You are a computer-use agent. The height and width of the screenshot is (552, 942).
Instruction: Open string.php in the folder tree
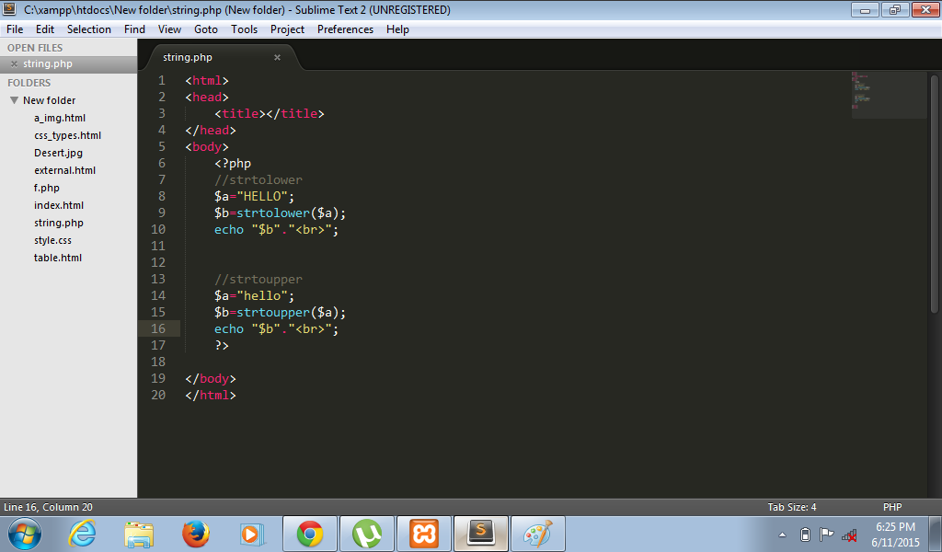(59, 223)
